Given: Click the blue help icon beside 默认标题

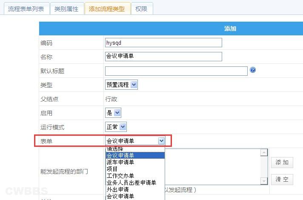Looking at the screenshot, I should (253, 70).
